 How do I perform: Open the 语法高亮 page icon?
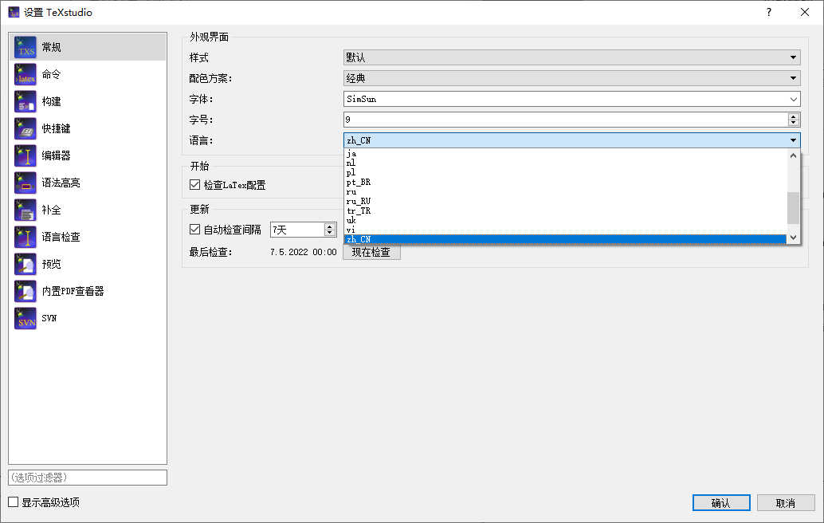[25, 183]
